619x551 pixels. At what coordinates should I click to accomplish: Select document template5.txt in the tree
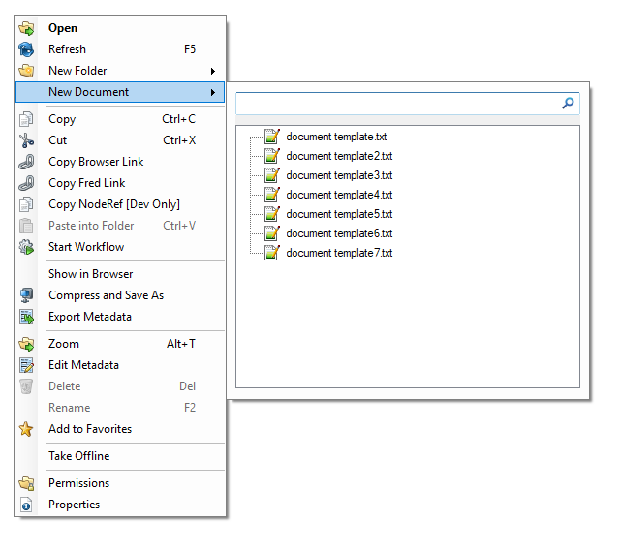339,214
